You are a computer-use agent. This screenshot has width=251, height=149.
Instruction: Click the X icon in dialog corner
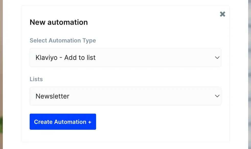[x=222, y=14]
